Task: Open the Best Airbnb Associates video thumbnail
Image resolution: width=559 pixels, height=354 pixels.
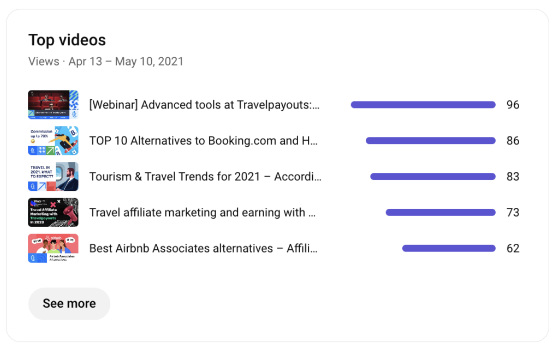Action: pos(53,248)
